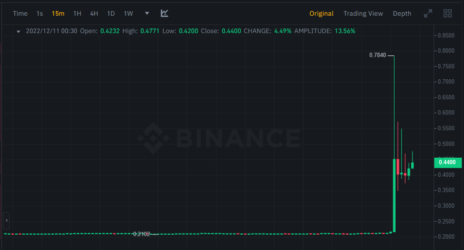464x250 pixels.
Task: Expand the side panel arrow
Action: (7, 220)
